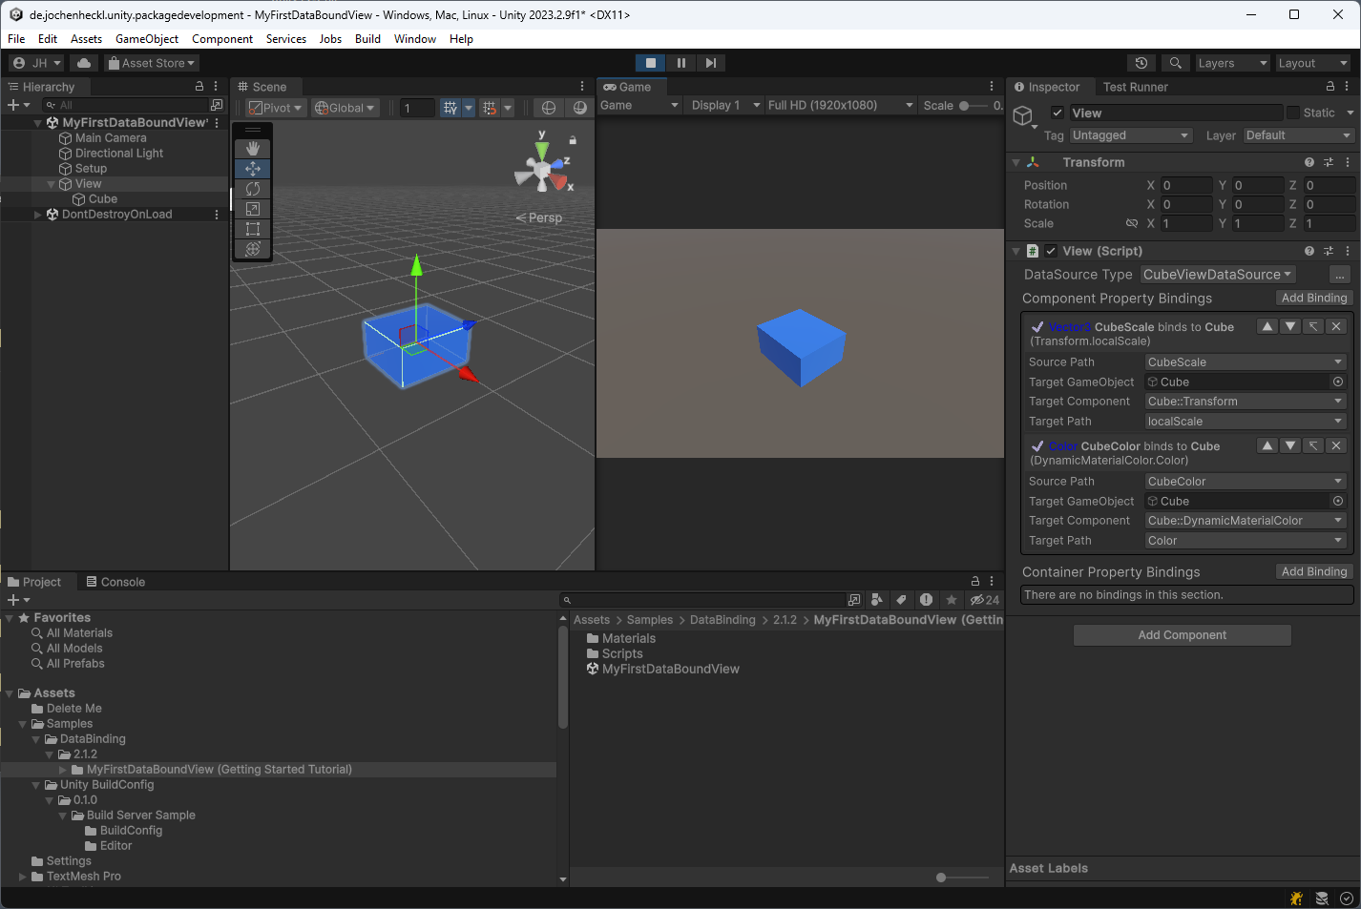This screenshot has width=1361, height=909.
Task: Open the CubeViewDataSource type dropdown
Action: (1218, 275)
